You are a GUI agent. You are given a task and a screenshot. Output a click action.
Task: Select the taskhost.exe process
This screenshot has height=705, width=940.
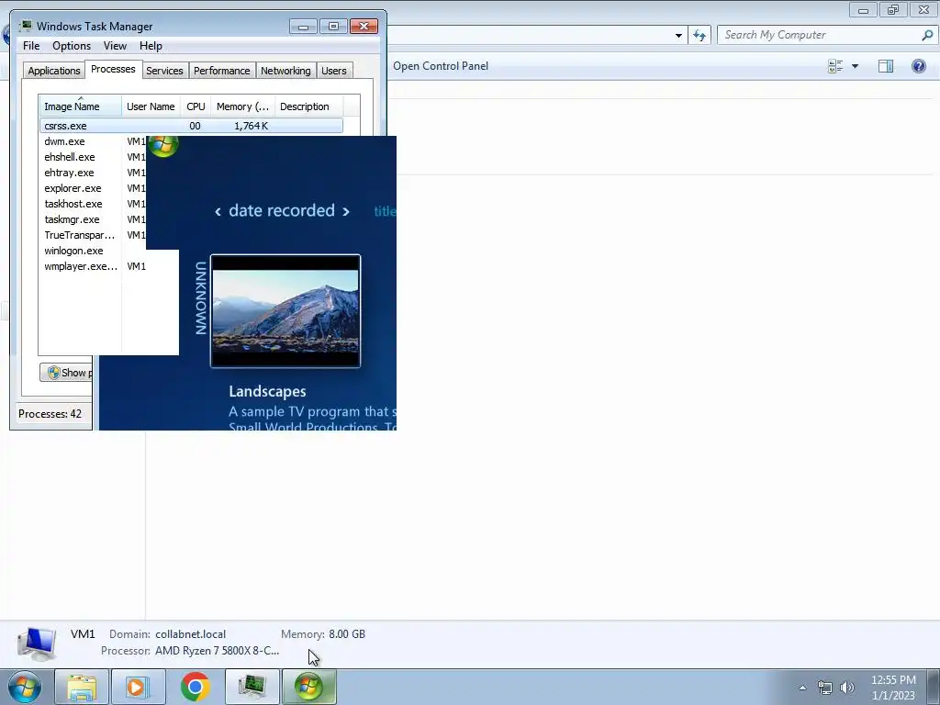(73, 204)
